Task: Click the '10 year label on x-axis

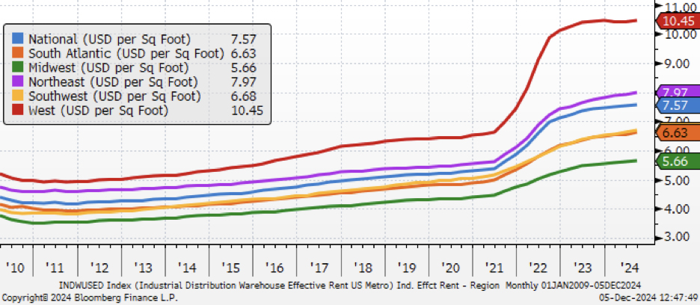Action: coord(15,268)
